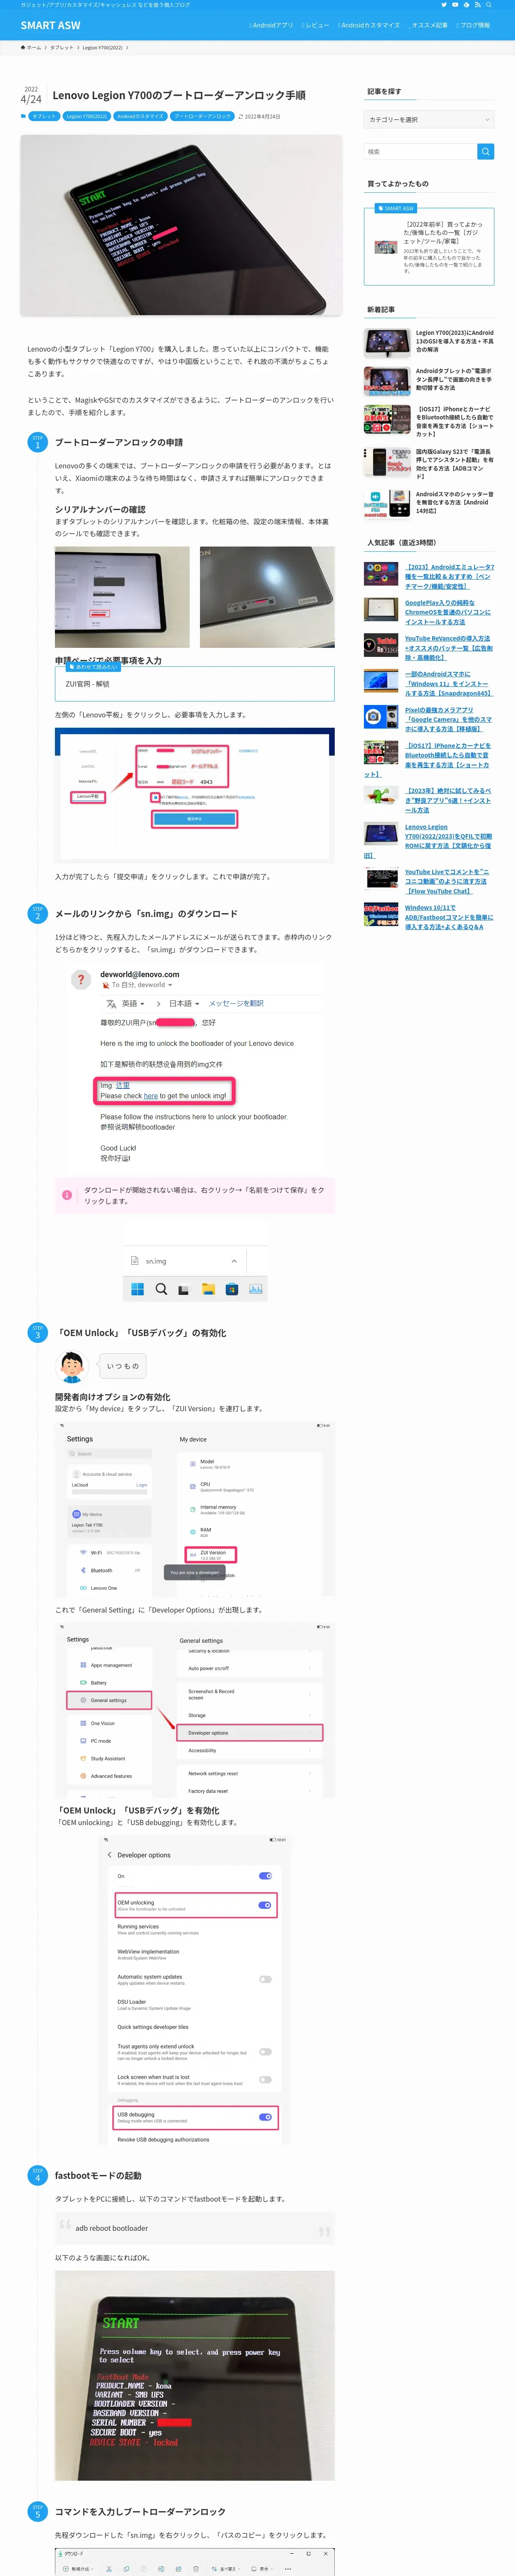Click the blue search submit button in sidebar
The width and height of the screenshot is (515, 2576).
(x=485, y=152)
